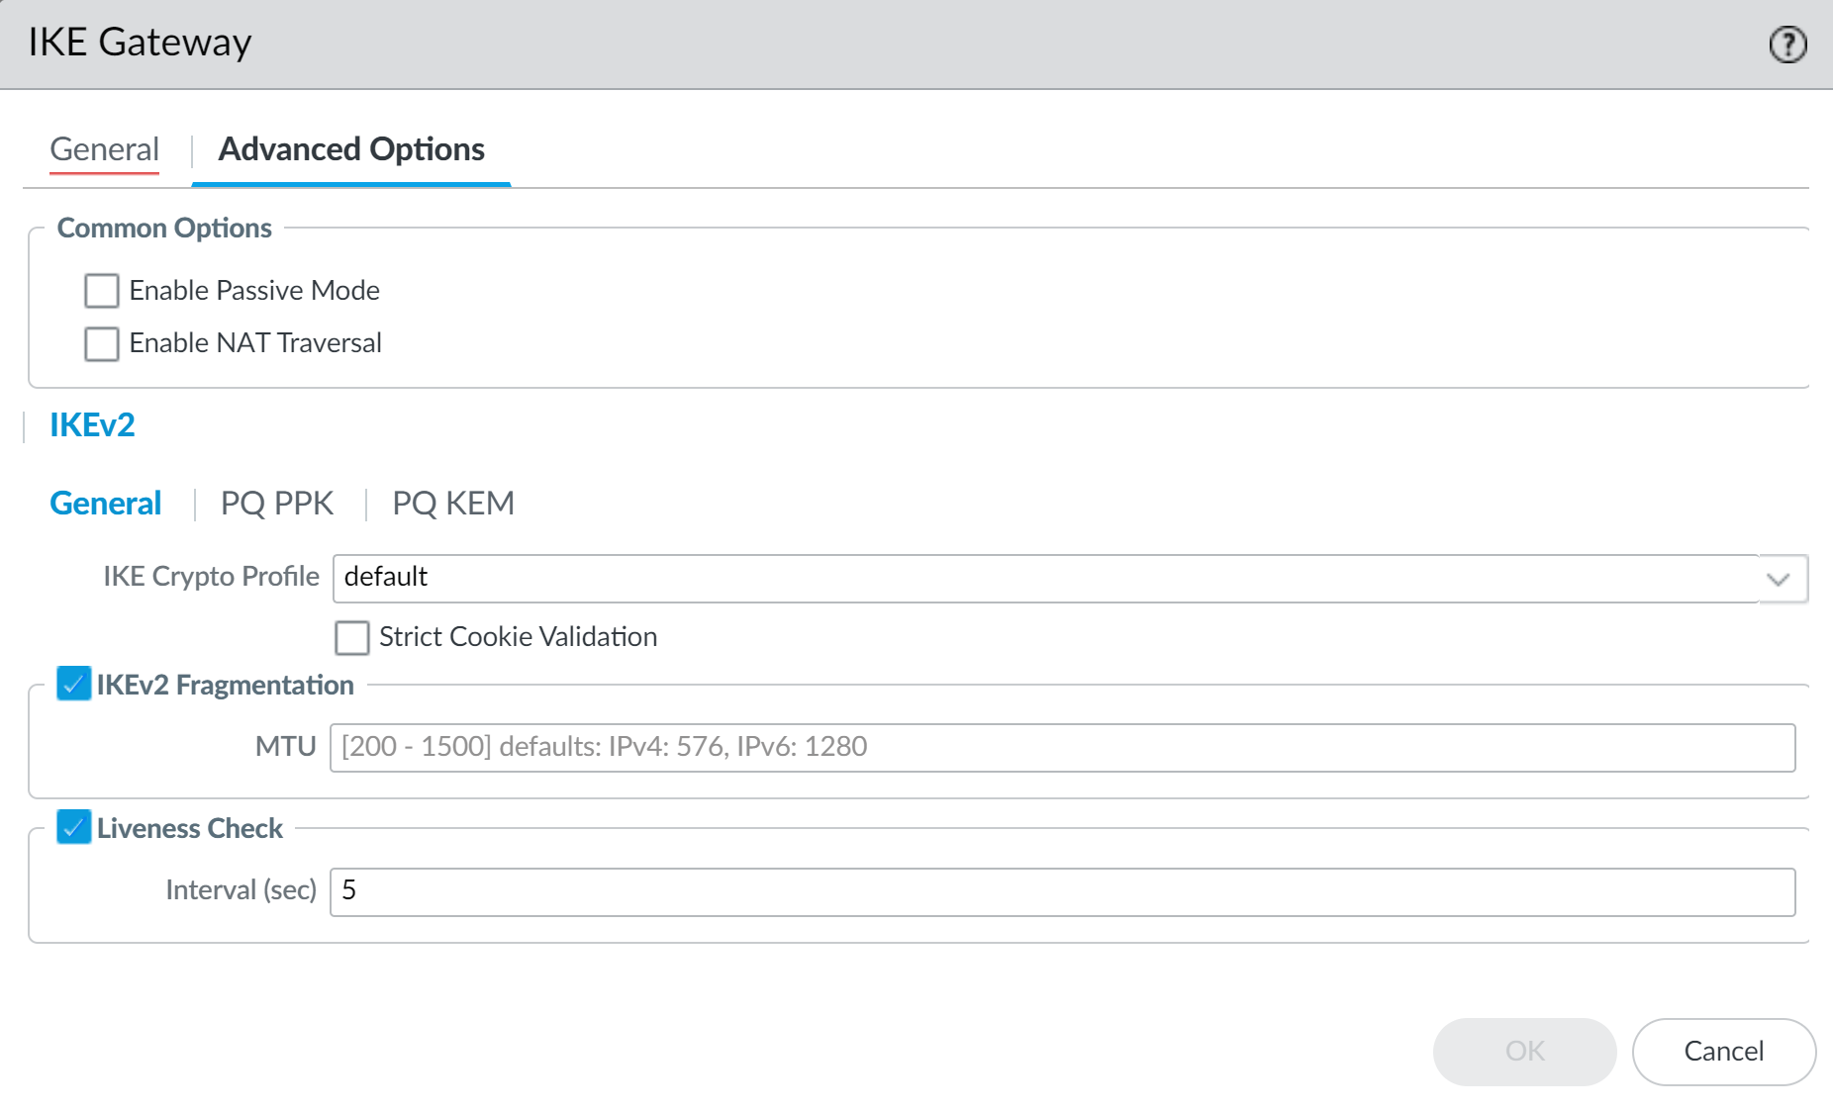Focus the MTU input field

point(1062,747)
